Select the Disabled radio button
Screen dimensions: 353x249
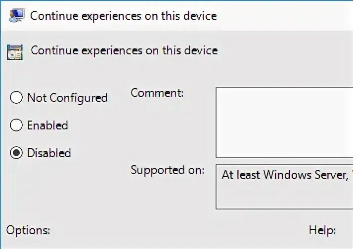16,153
